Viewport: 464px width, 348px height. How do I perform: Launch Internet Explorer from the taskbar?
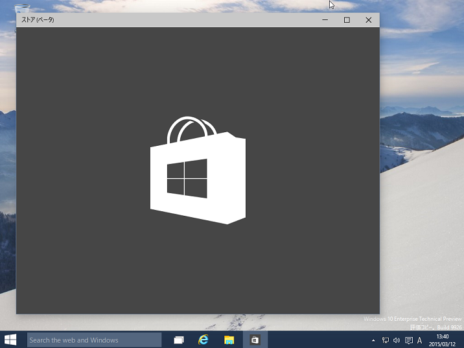203,340
